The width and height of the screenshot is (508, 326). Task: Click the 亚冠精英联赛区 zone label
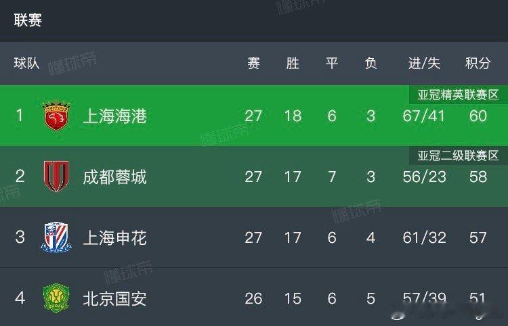pos(458,95)
